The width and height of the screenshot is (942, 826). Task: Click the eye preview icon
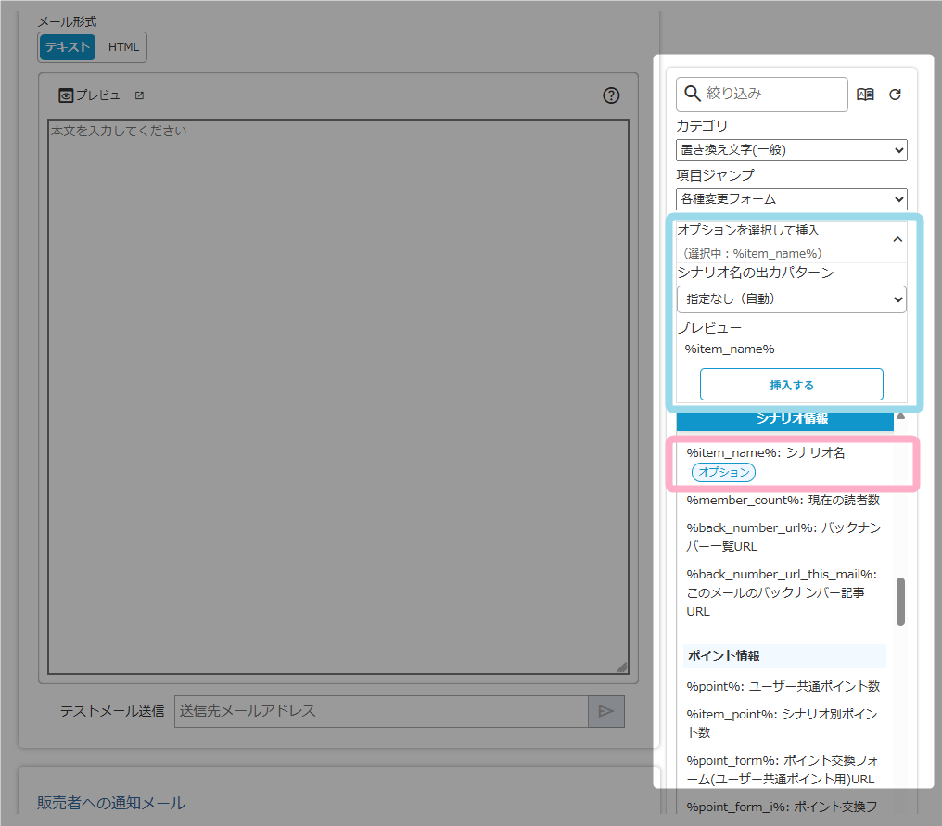(x=66, y=95)
